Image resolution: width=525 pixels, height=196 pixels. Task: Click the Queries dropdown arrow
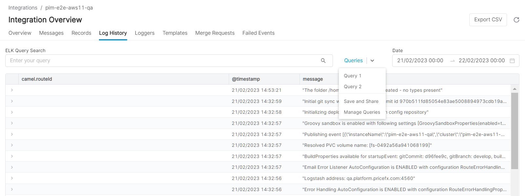(x=372, y=61)
